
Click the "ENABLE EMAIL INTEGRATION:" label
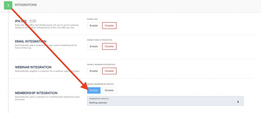pos(100,40)
